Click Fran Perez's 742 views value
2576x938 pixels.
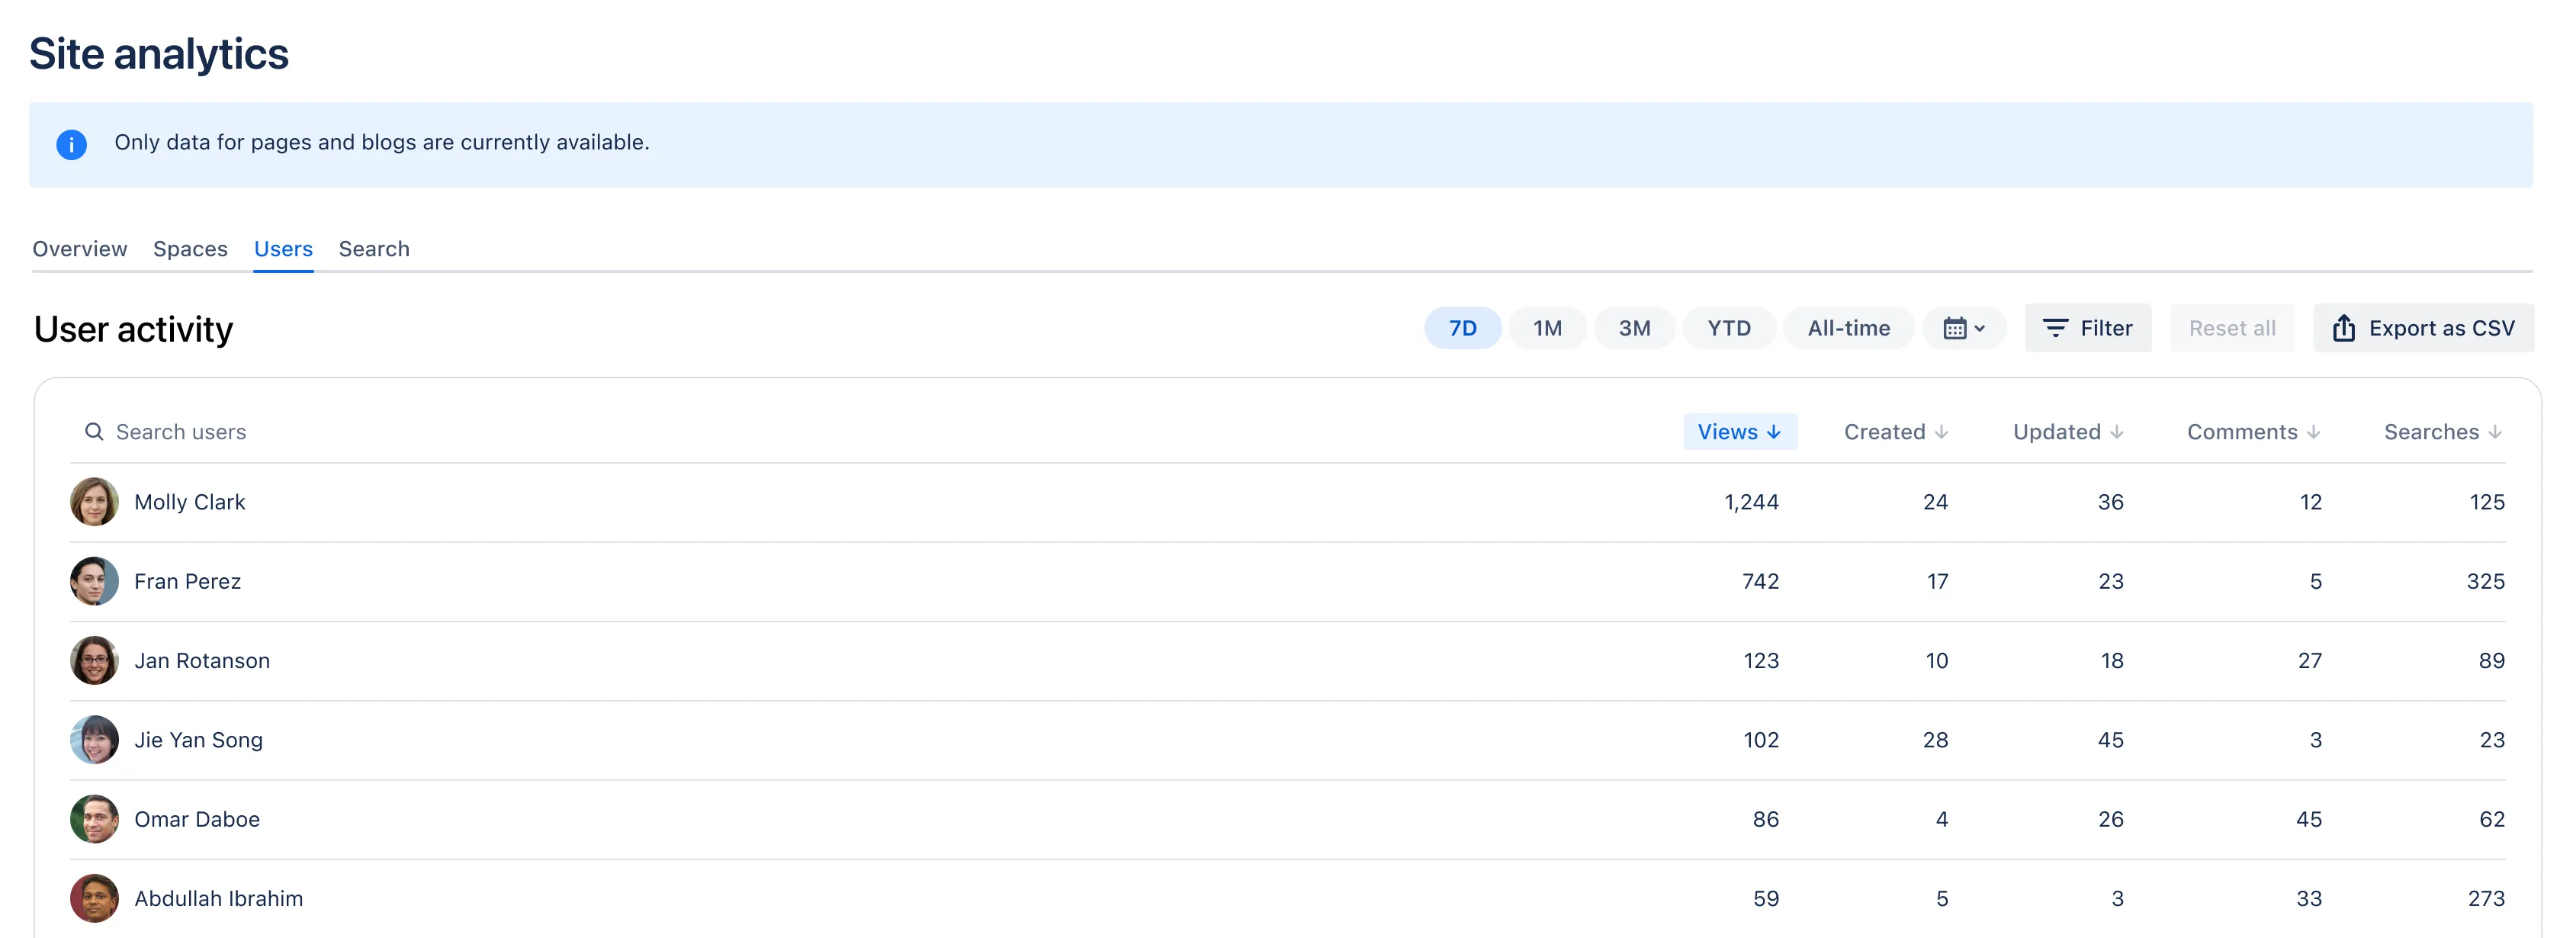1760,581
